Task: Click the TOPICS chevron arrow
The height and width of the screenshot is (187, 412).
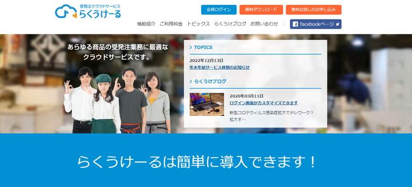Action: (x=191, y=48)
